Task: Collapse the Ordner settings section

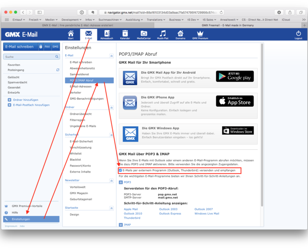Action: pyautogui.click(x=112, y=108)
